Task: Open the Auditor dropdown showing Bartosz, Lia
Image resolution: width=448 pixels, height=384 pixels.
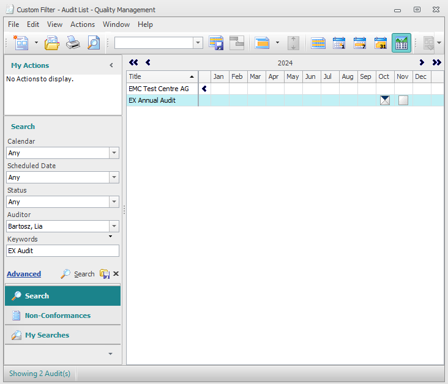Action: point(114,226)
